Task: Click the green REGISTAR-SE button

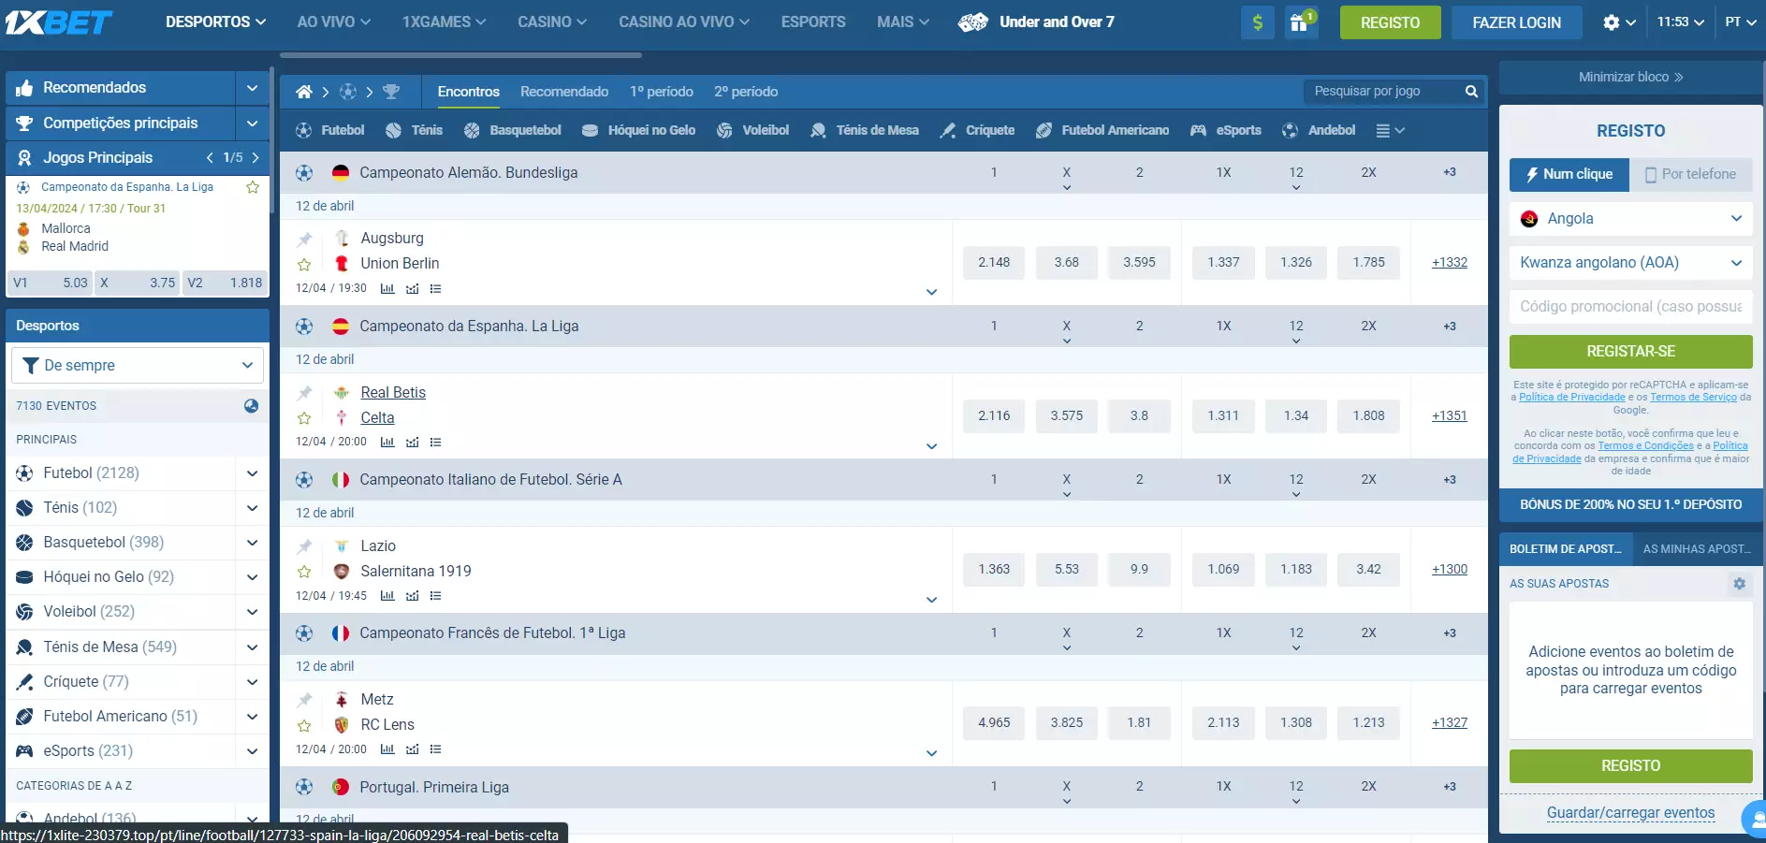Action: [x=1630, y=352]
